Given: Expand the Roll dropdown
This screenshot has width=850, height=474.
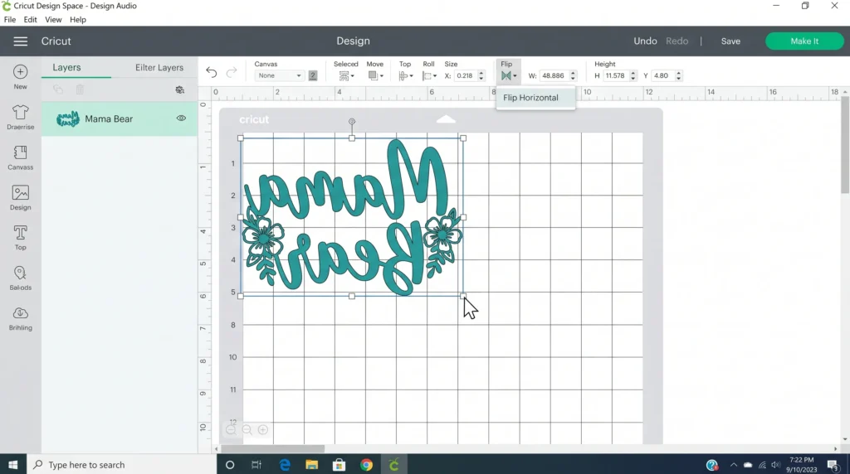Looking at the screenshot, I should coord(429,75).
